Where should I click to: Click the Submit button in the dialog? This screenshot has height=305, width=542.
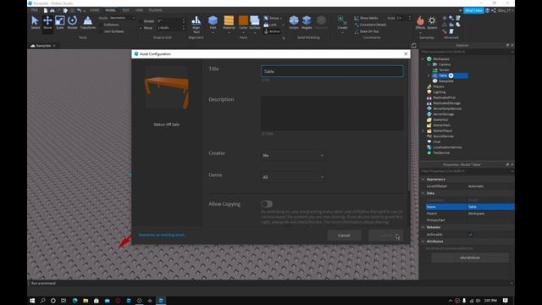click(386, 236)
